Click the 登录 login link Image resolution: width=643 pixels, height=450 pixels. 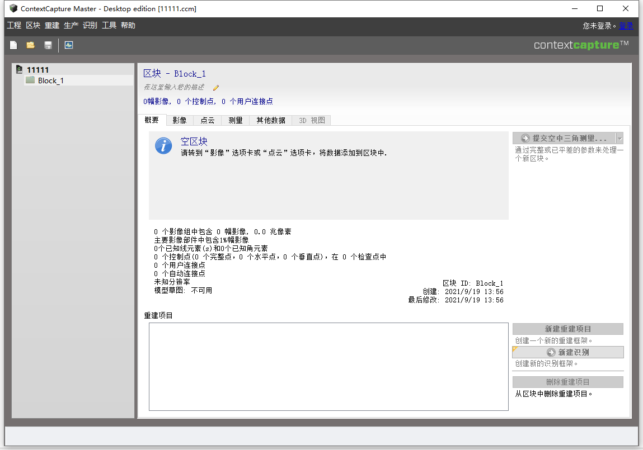(x=626, y=26)
